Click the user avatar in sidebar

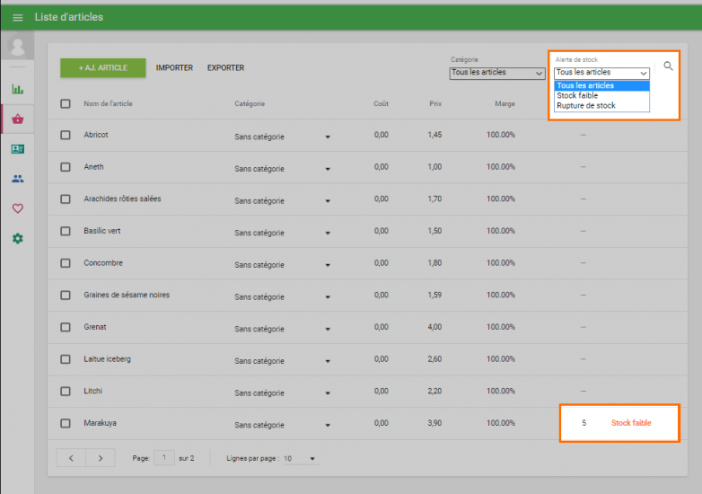click(x=17, y=46)
